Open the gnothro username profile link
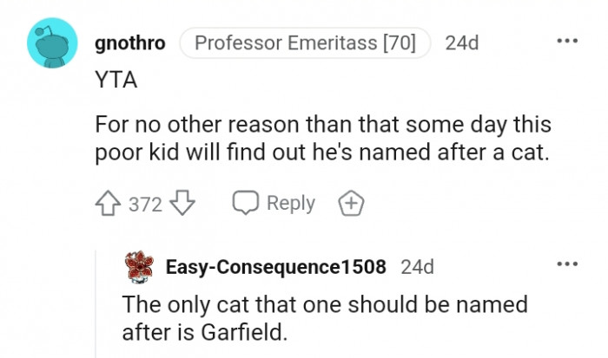 point(129,43)
